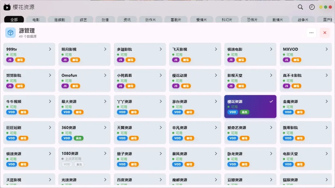Image resolution: width=335 pixels, height=188 pixels.
Task: Open watch history clock icon
Action: [x=312, y=7]
